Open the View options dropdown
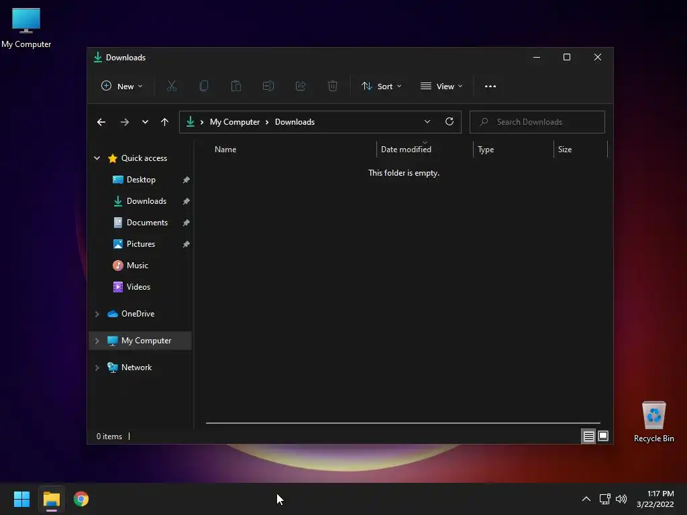687x515 pixels. [x=441, y=87]
